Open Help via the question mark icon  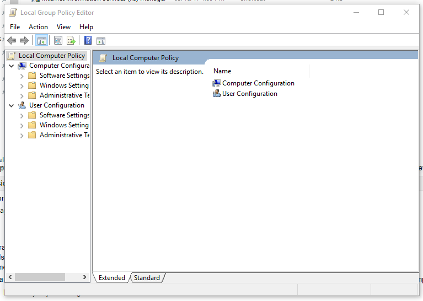point(88,40)
